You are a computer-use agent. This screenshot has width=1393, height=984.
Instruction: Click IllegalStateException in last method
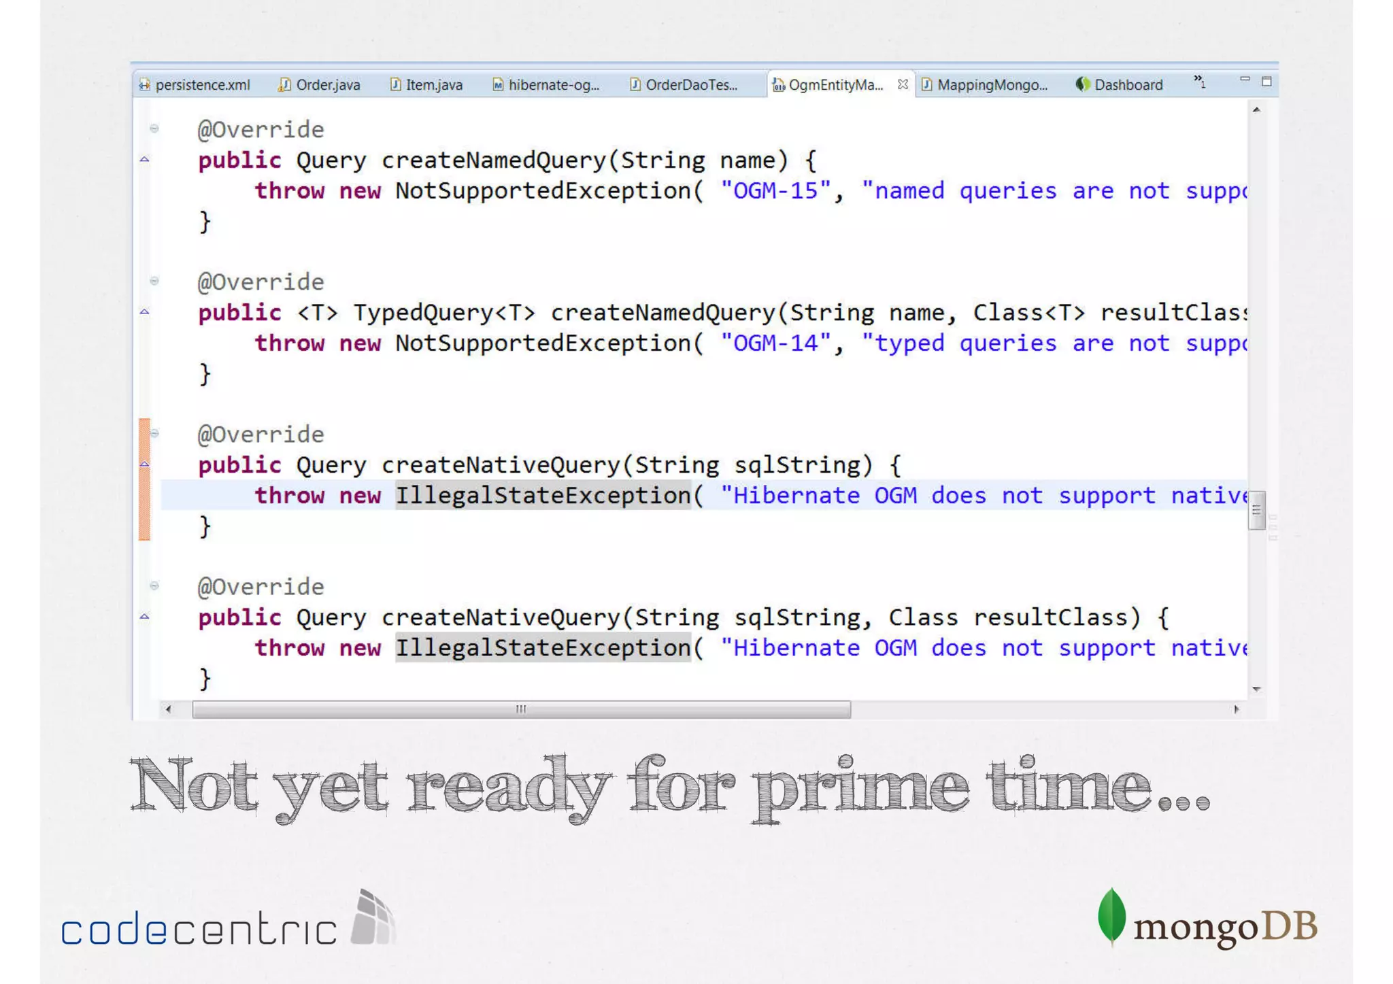click(x=543, y=647)
